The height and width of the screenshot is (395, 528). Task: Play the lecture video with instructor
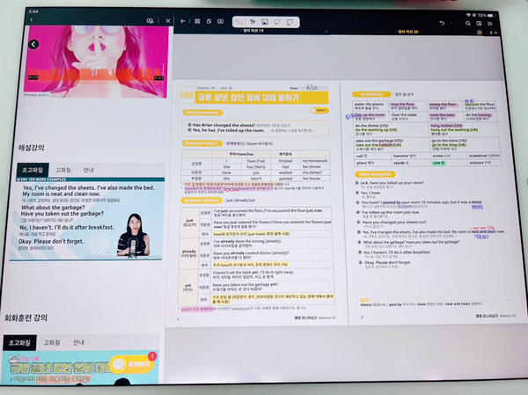(x=87, y=220)
